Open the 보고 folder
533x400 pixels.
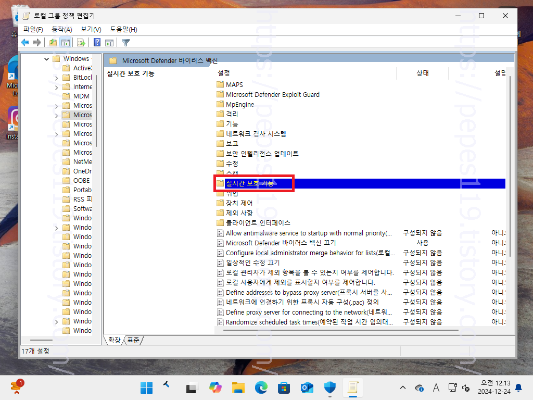tap(227, 144)
